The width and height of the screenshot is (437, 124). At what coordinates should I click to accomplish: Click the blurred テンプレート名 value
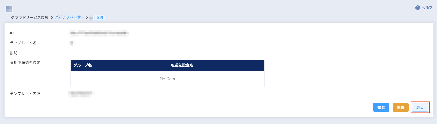click(x=71, y=43)
